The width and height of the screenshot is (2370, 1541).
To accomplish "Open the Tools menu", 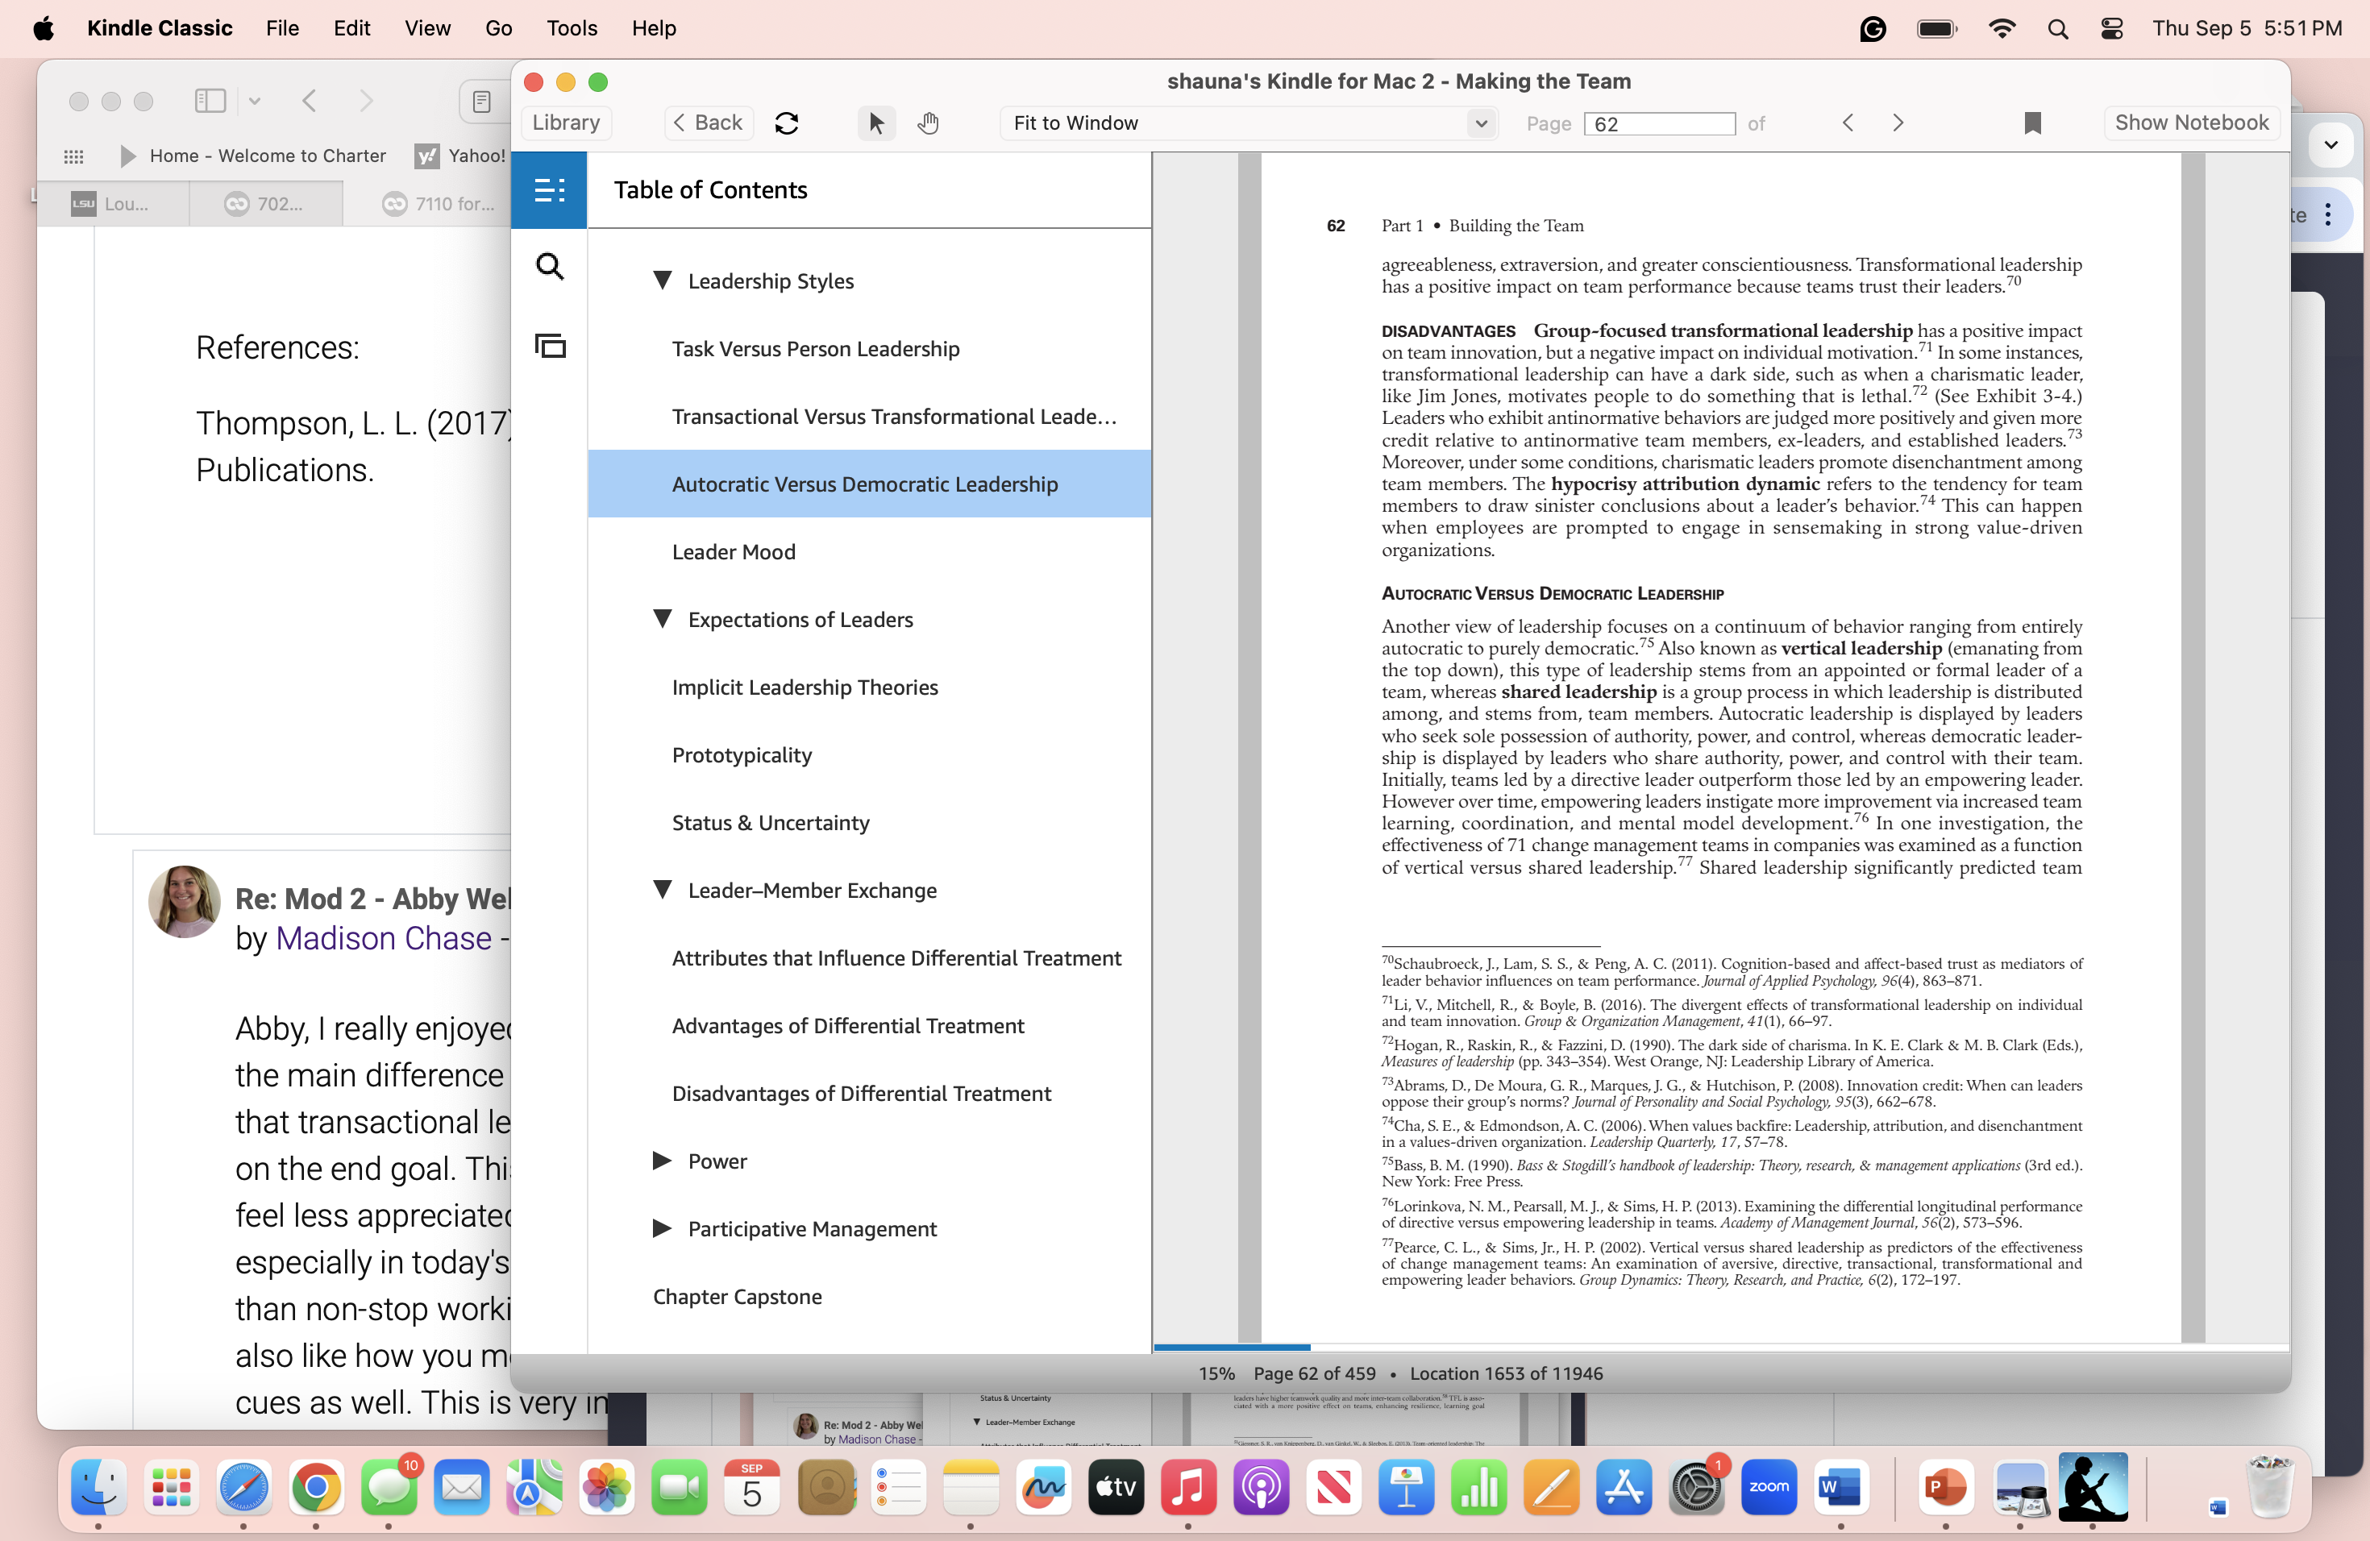I will pos(571,28).
